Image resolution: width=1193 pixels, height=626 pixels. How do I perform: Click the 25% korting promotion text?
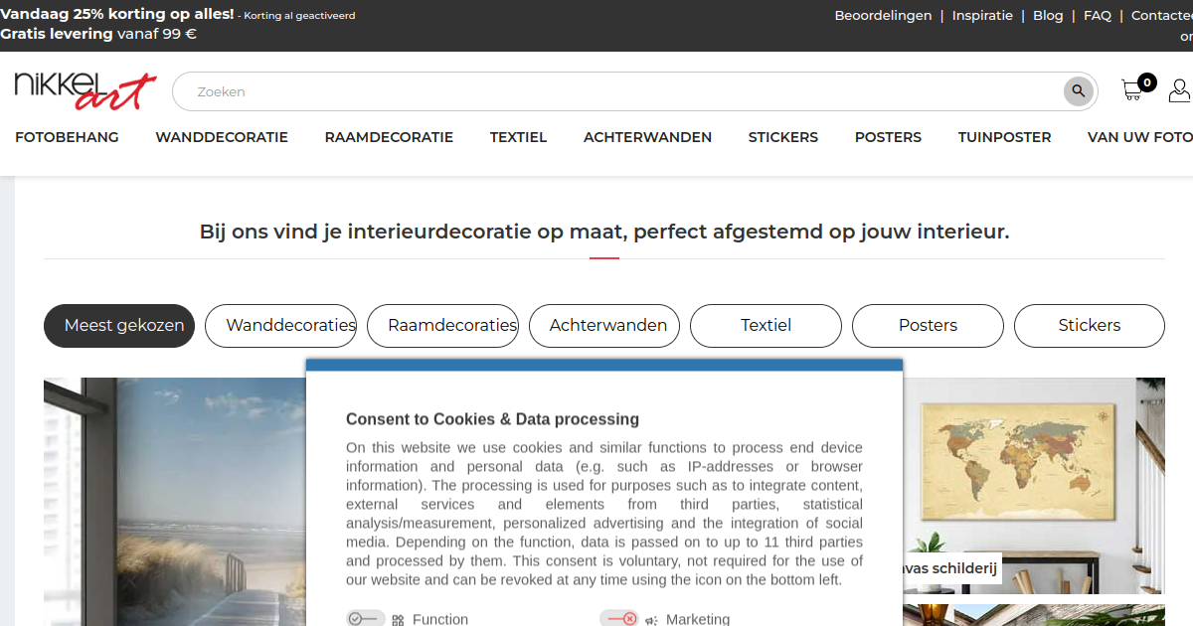tap(117, 15)
